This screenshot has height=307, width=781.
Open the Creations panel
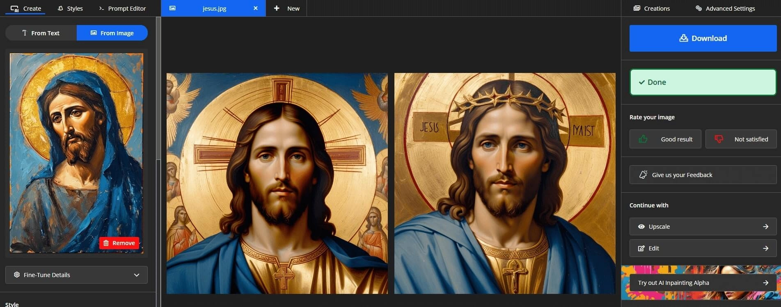click(x=651, y=8)
